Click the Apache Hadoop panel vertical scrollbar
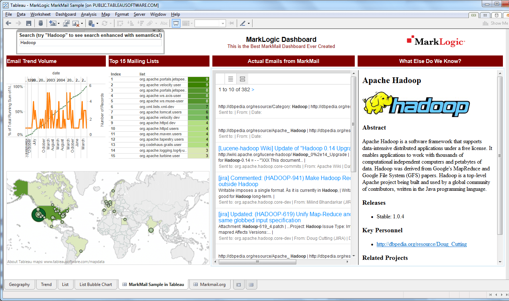Viewport: 509px width, 301px height. pos(500,156)
